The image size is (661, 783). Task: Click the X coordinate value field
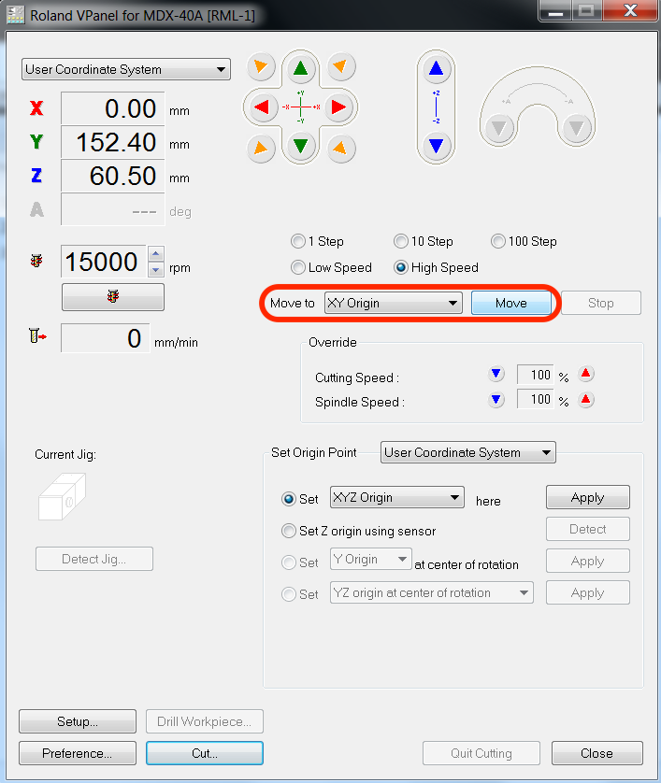(x=113, y=108)
